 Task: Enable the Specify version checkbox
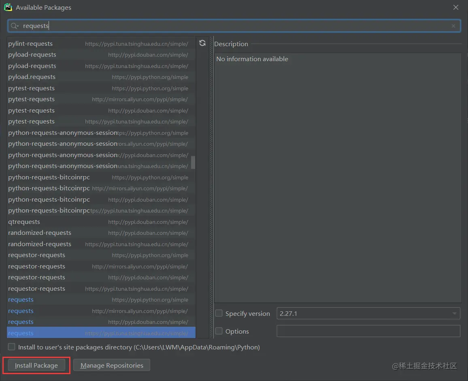(x=219, y=313)
